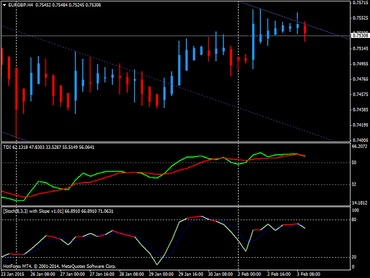Click the TDI level 50 label

[354, 162]
